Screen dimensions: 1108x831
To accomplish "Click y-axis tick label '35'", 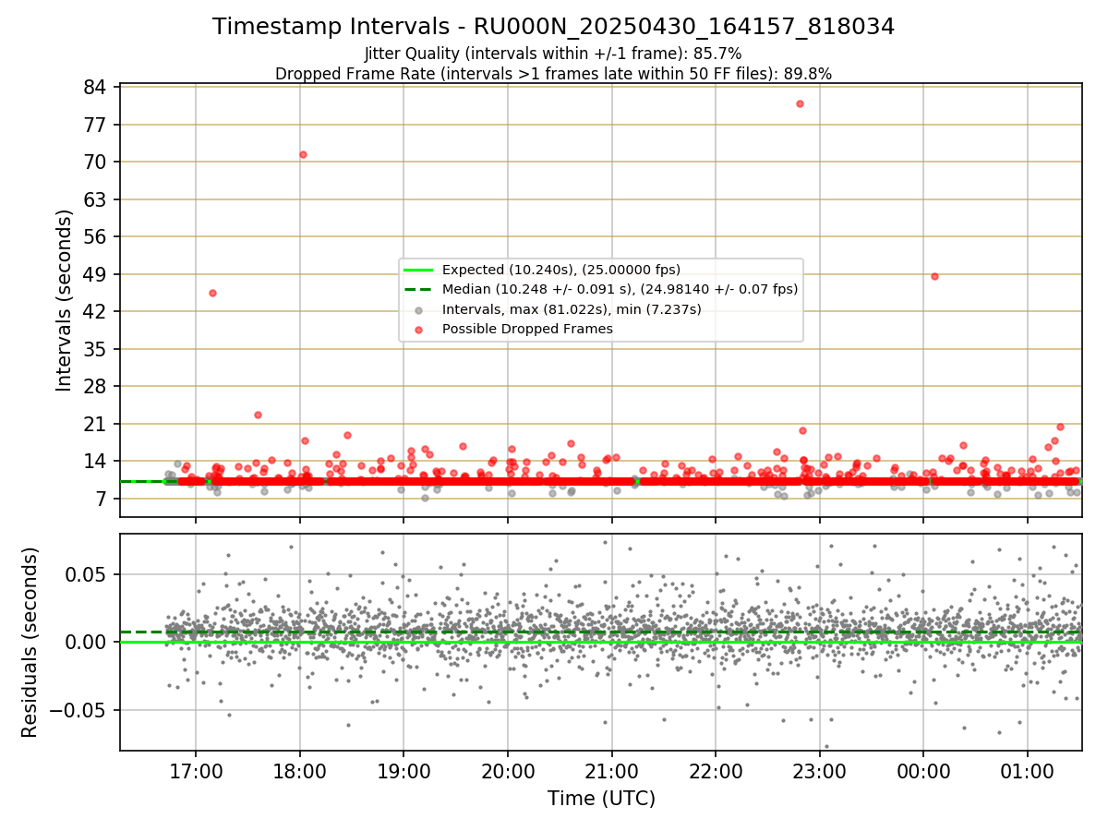I will pyautogui.click(x=97, y=349).
